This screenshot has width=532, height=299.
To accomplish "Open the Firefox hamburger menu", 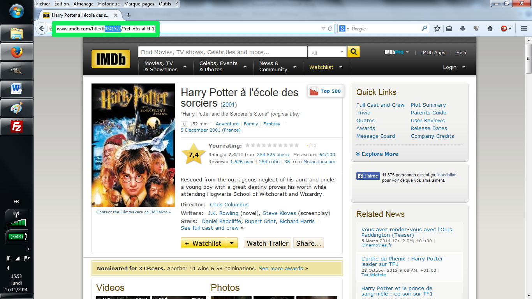I will [x=524, y=28].
